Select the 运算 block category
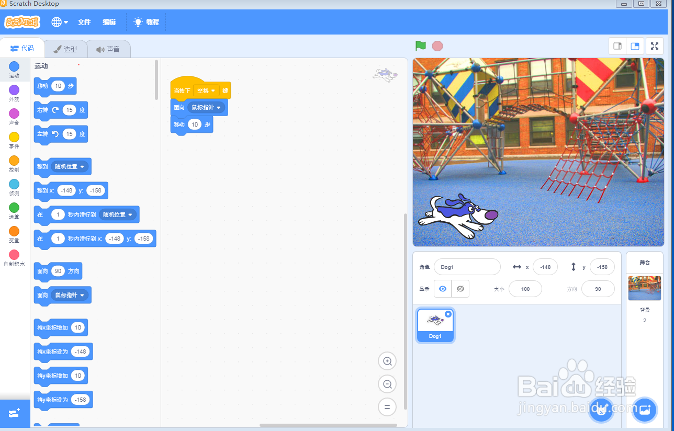This screenshot has width=674, height=431. point(14,211)
